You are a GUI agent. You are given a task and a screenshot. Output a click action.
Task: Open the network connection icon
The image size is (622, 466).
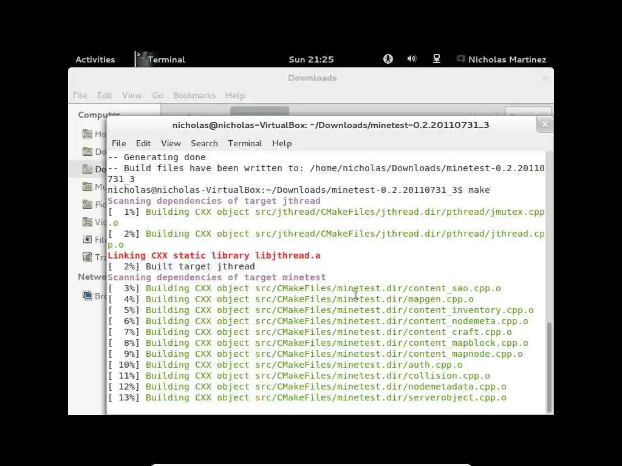tap(436, 59)
